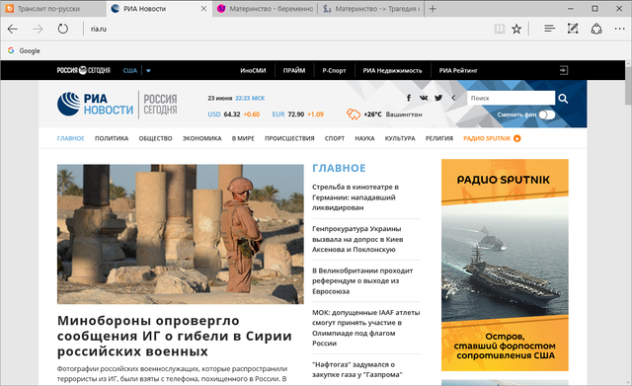Expand the США region dropdown arrow
This screenshot has height=386, width=632.
148,70
